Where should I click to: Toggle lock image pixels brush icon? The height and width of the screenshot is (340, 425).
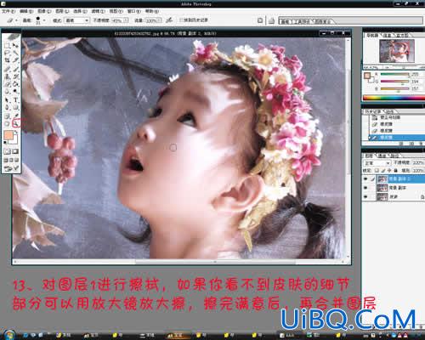(x=383, y=170)
